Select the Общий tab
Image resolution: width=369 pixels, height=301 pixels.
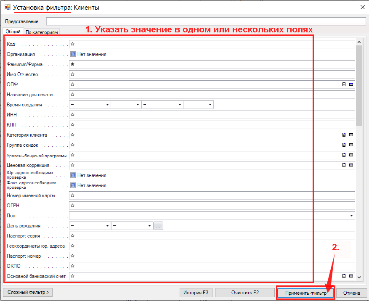pos(13,32)
